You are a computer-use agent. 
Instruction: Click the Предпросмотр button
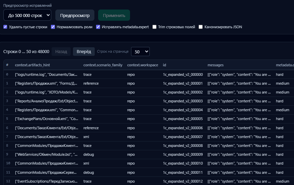click(75, 15)
